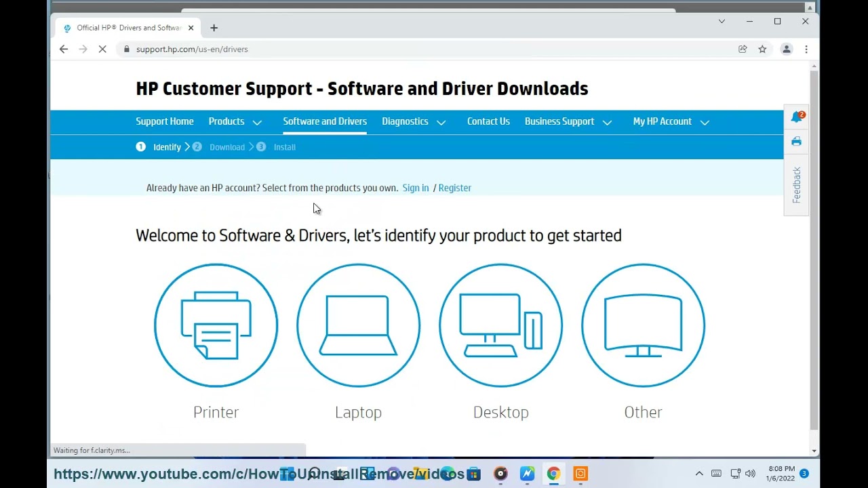
Task: Open the clock showing 8:08 PM
Action: click(x=781, y=473)
